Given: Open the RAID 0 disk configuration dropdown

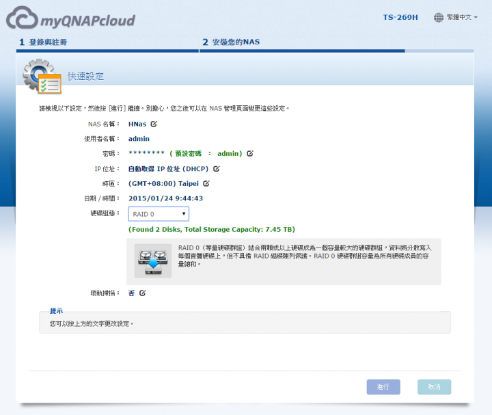Looking at the screenshot, I should coord(159,214).
